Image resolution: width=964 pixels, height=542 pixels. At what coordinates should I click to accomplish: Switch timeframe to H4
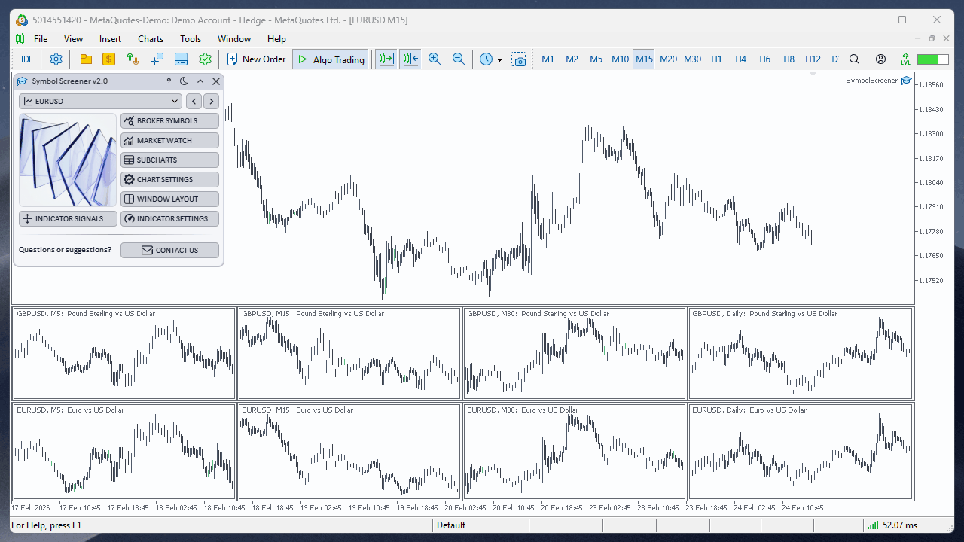pyautogui.click(x=740, y=59)
